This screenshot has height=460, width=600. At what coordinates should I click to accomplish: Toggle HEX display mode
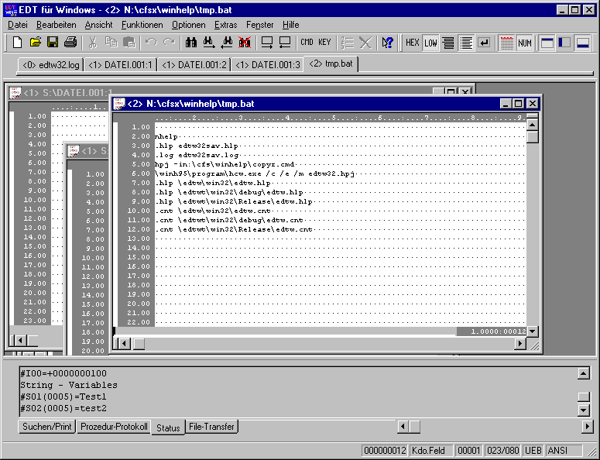pos(413,43)
